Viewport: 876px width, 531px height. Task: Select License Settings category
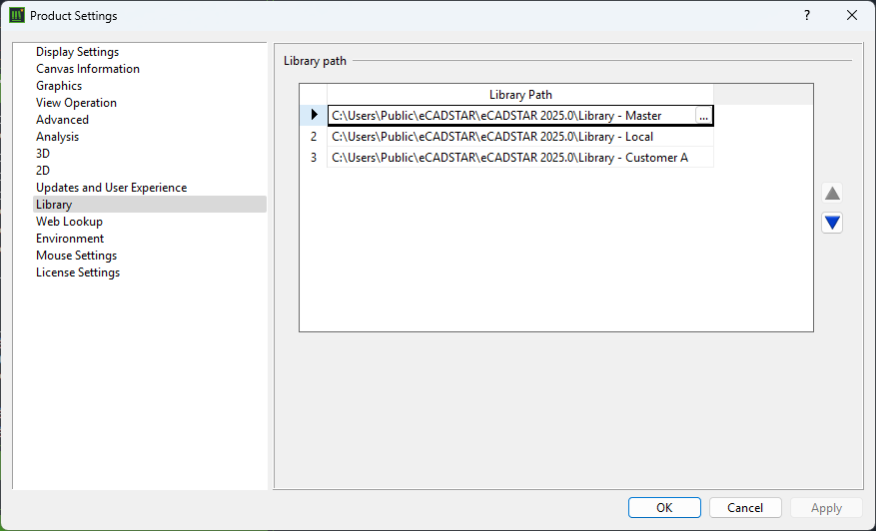pos(78,272)
